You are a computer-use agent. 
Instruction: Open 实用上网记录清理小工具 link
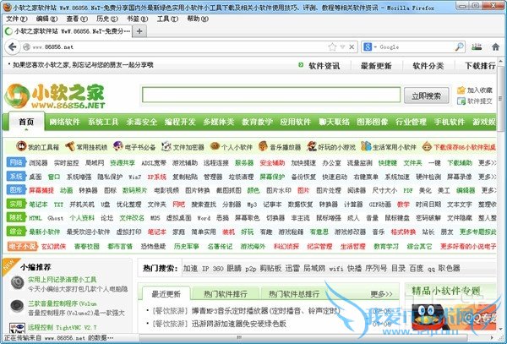[x=62, y=279]
